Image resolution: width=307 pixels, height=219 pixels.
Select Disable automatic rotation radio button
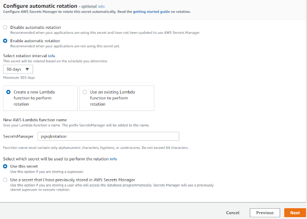coord(5,27)
